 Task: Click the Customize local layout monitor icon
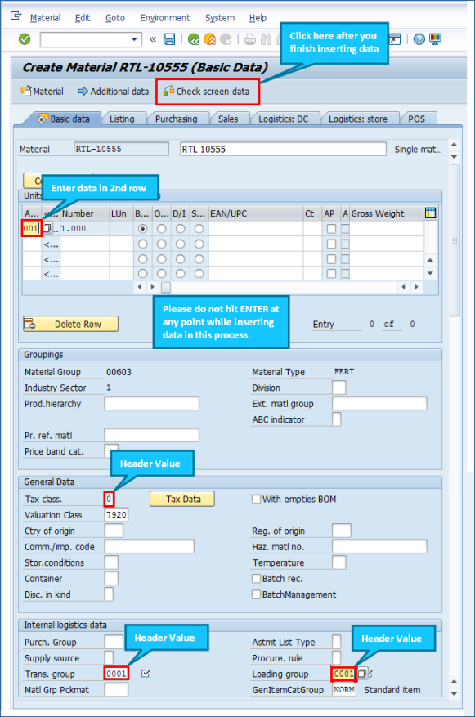(435, 39)
